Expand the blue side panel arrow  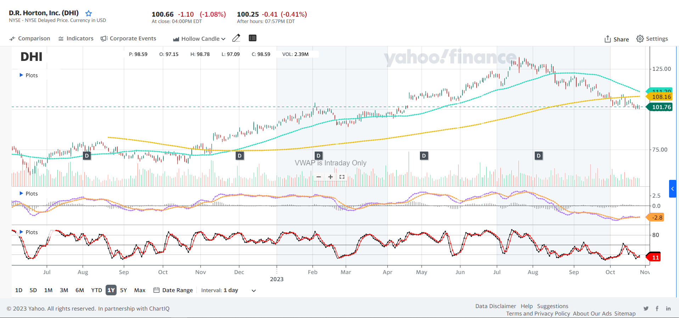point(673,189)
